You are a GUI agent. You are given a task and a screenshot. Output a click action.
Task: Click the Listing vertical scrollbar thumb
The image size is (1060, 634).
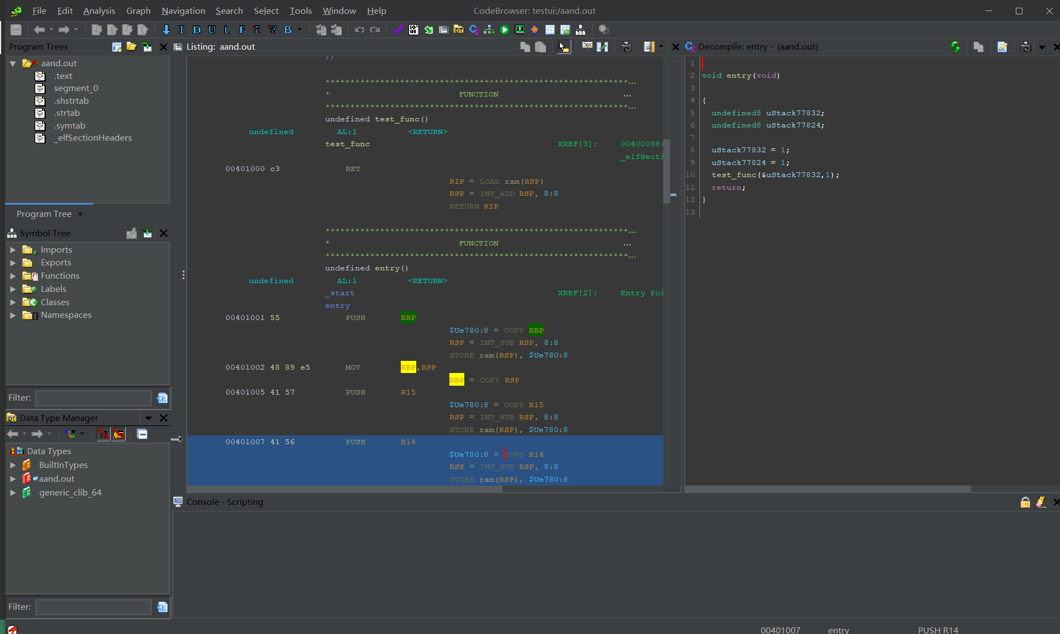pos(666,171)
